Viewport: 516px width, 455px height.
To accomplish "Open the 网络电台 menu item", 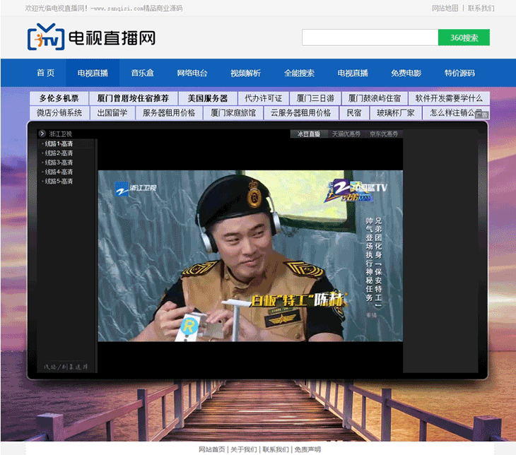I will tap(192, 73).
